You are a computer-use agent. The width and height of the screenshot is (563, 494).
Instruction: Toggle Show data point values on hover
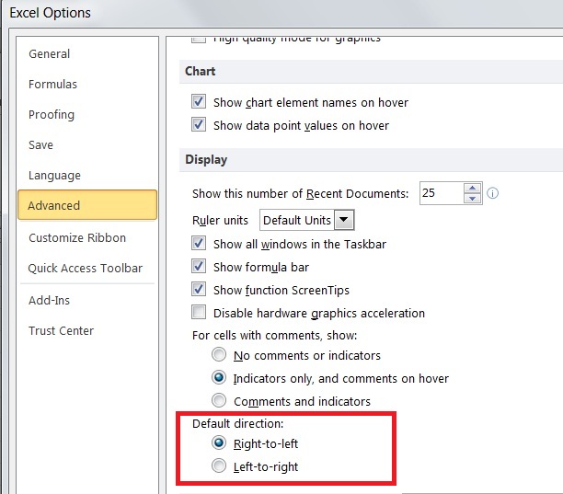pyautogui.click(x=199, y=124)
